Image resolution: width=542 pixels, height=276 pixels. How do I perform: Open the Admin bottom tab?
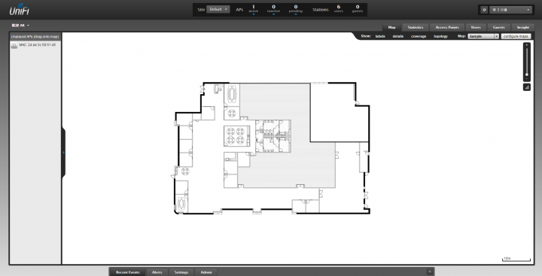pyautogui.click(x=206, y=272)
